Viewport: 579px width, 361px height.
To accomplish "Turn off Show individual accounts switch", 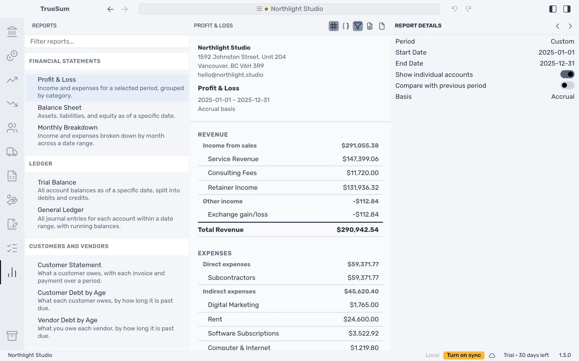I will 567,75.
